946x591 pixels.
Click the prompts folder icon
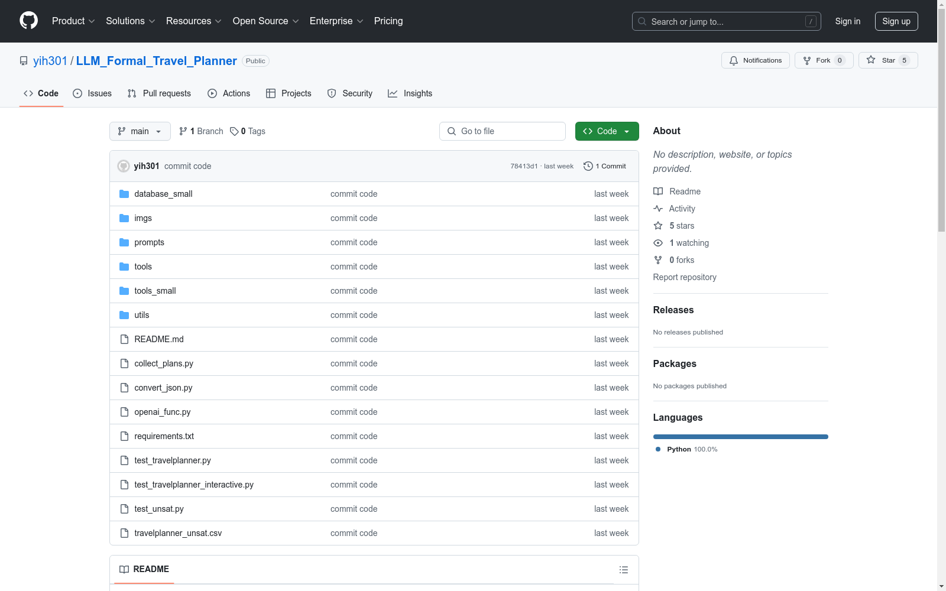pos(124,242)
